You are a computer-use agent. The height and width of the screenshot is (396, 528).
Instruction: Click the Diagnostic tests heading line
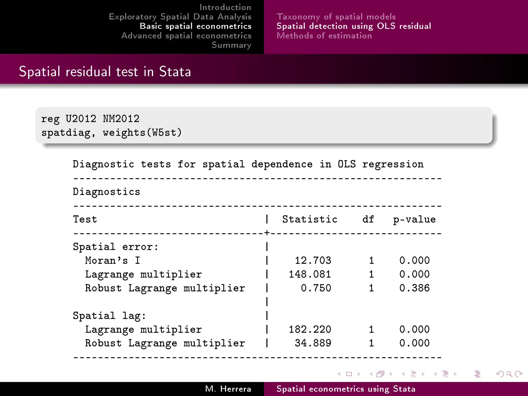tap(248, 164)
